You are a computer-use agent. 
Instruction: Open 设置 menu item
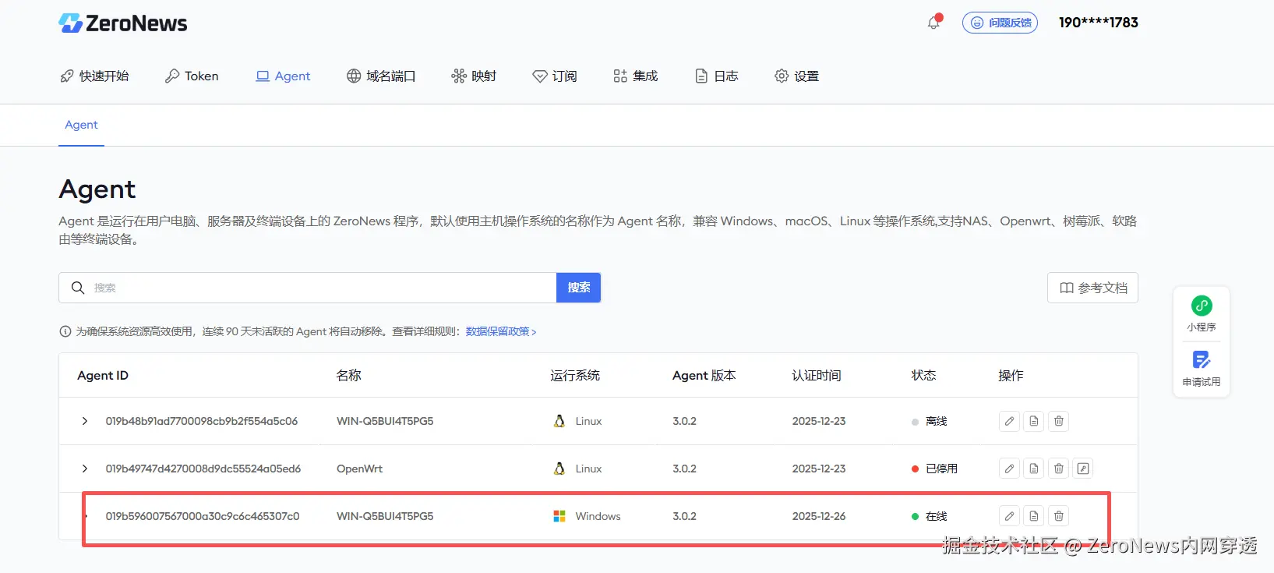796,76
